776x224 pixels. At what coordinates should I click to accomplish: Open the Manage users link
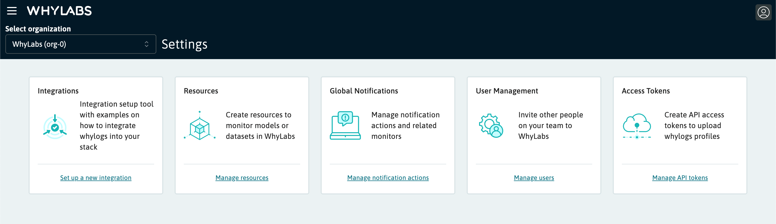(x=534, y=178)
